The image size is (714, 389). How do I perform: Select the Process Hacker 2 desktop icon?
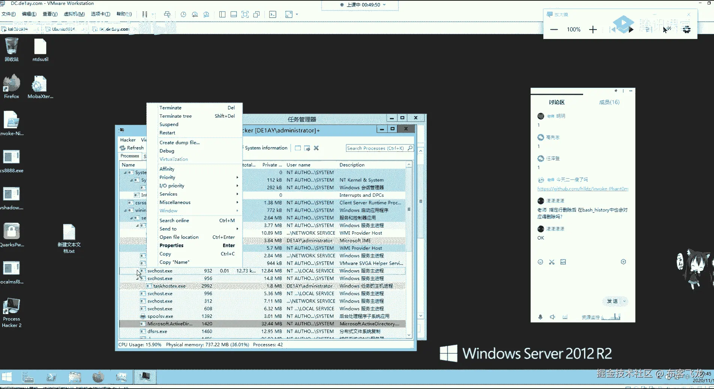[12, 313]
